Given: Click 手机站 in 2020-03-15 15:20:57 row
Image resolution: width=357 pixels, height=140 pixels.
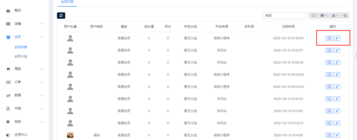Looking at the screenshot, I should point(222,50).
